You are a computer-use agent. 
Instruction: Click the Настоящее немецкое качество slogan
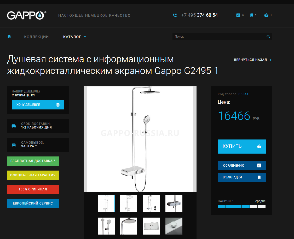click(94, 15)
